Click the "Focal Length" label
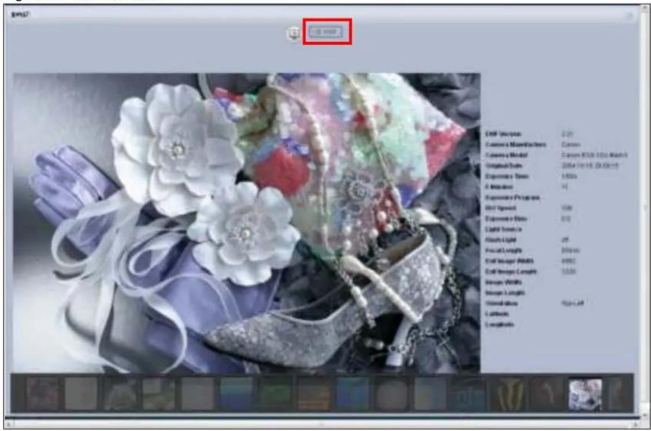This screenshot has width=651, height=431. 503,250
